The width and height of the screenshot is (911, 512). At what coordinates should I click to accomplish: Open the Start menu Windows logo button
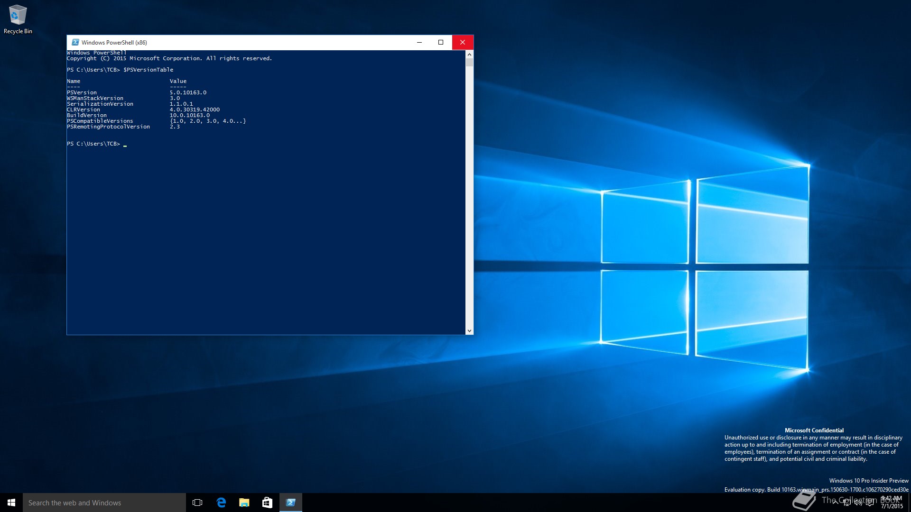tap(11, 503)
